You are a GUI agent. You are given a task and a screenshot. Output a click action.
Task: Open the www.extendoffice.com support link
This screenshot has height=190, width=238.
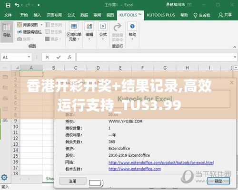(x=135, y=169)
